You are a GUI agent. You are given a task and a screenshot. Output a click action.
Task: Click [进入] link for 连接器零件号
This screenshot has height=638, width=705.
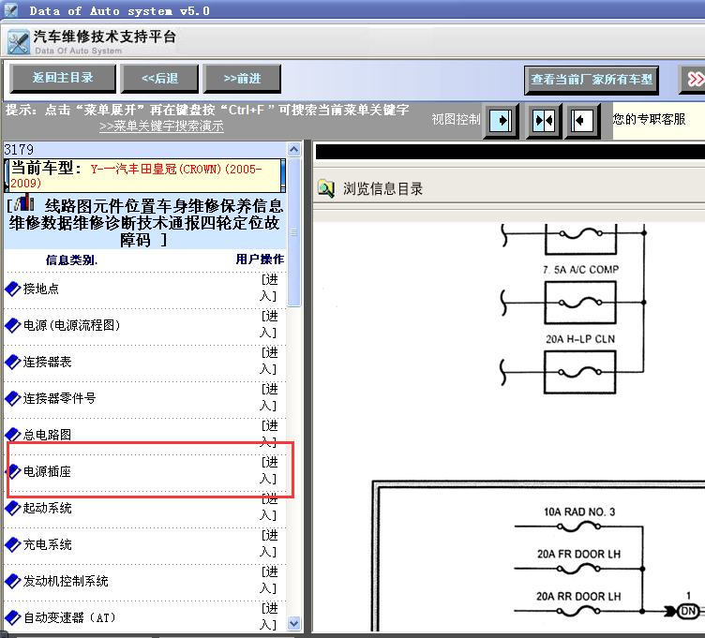(x=269, y=397)
